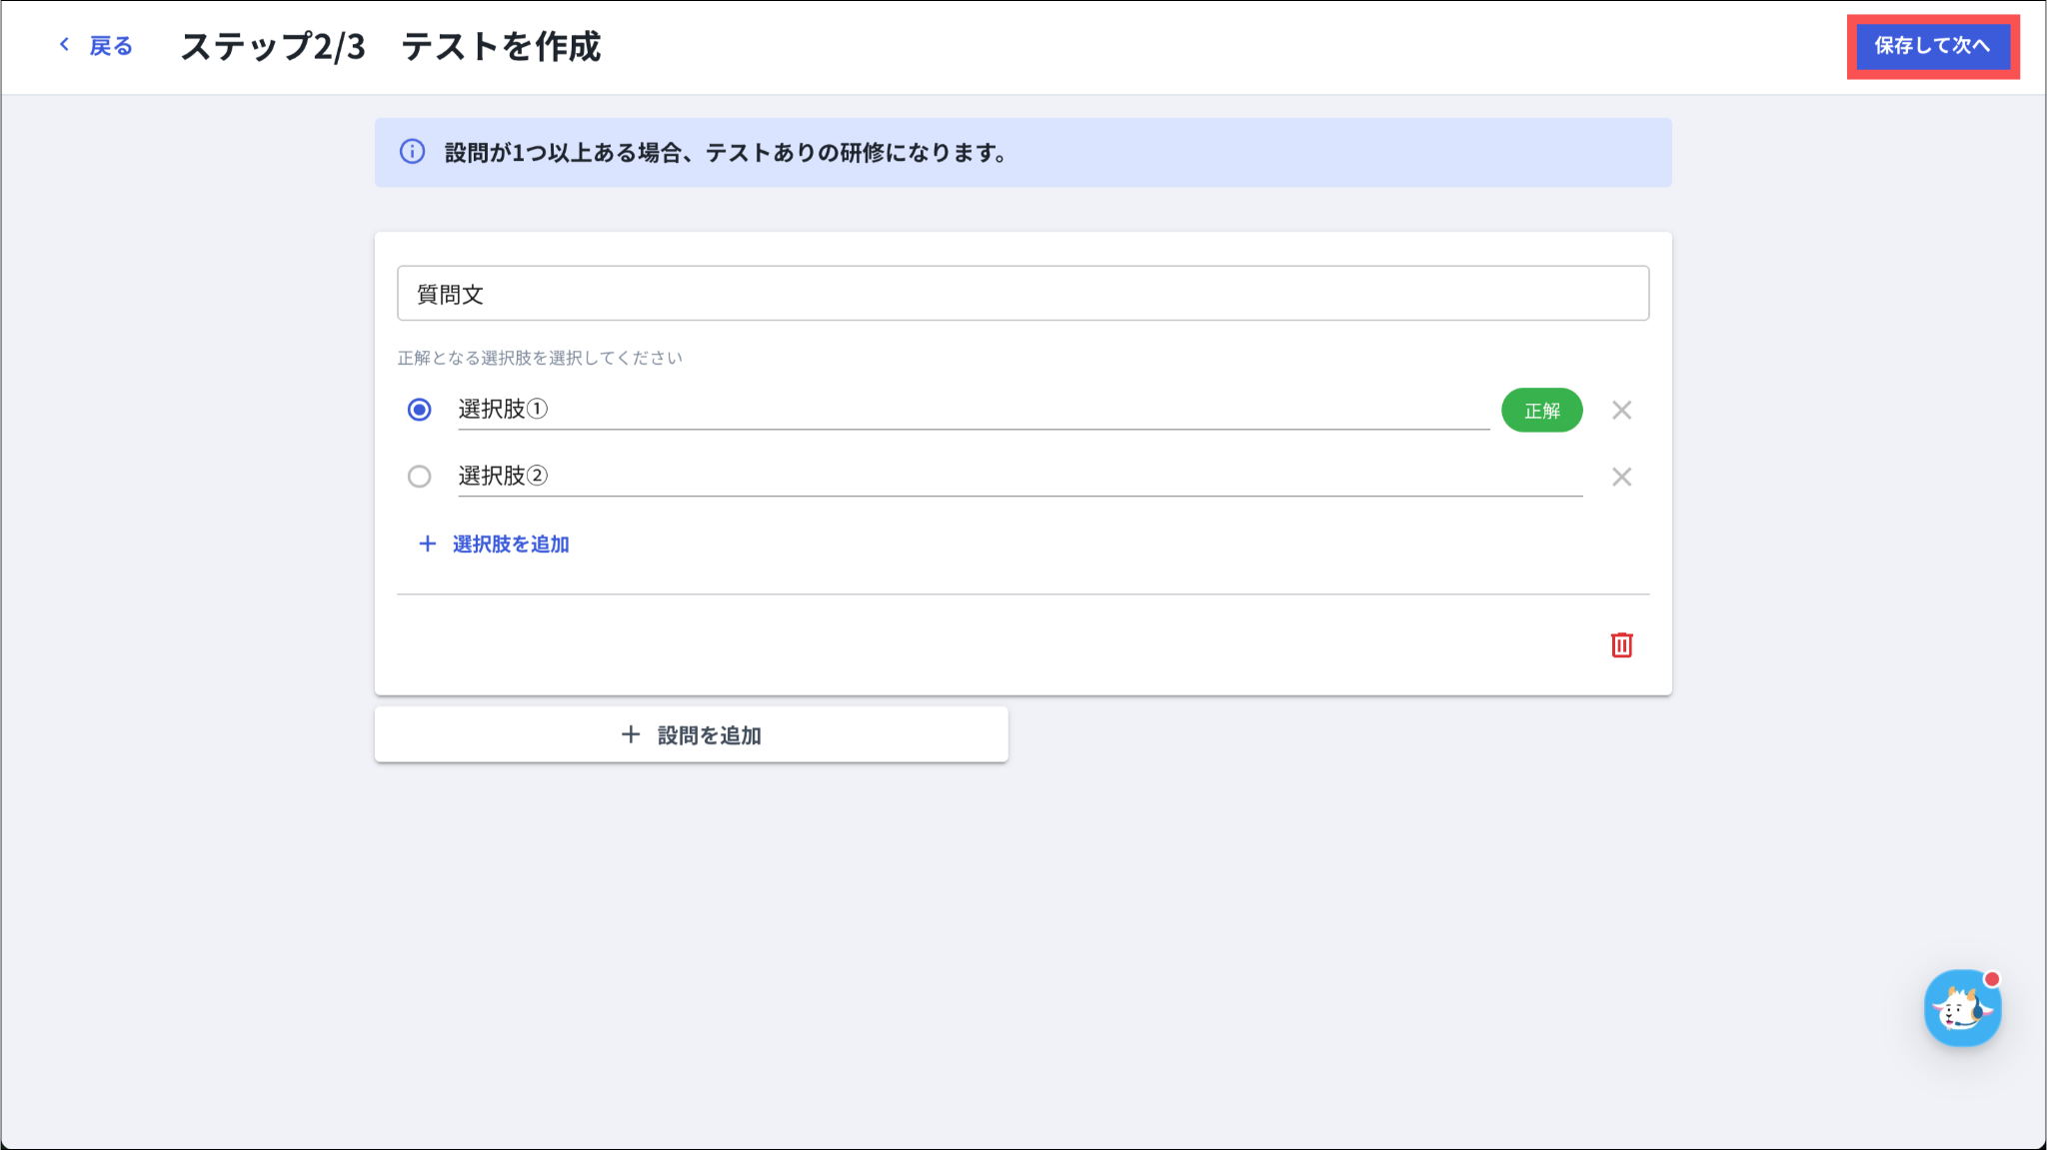
Task: Click the plus icon beside 設問を追加
Action: (x=631, y=735)
